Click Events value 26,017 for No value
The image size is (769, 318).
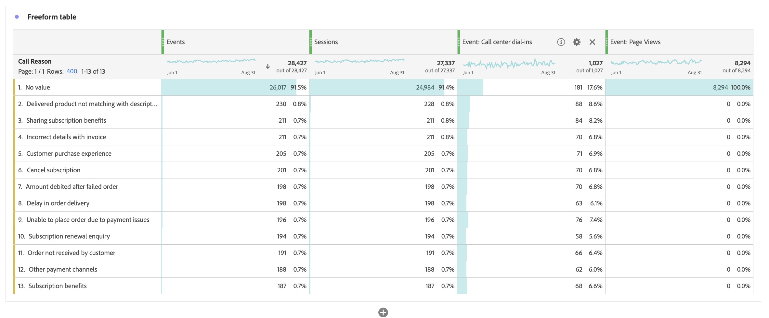(x=278, y=87)
